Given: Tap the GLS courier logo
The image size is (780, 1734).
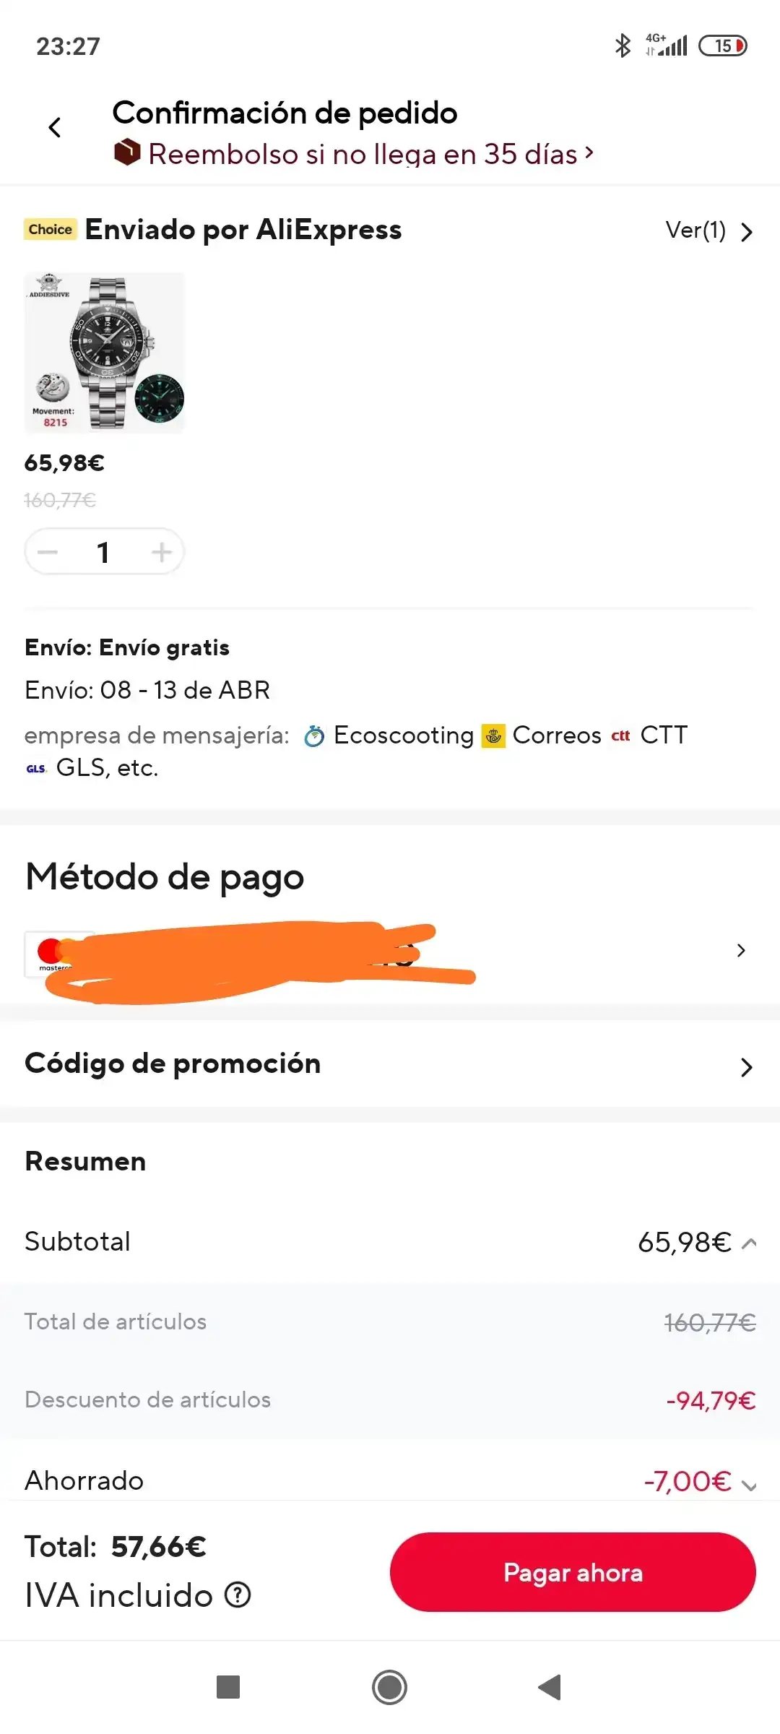Looking at the screenshot, I should pyautogui.click(x=36, y=769).
